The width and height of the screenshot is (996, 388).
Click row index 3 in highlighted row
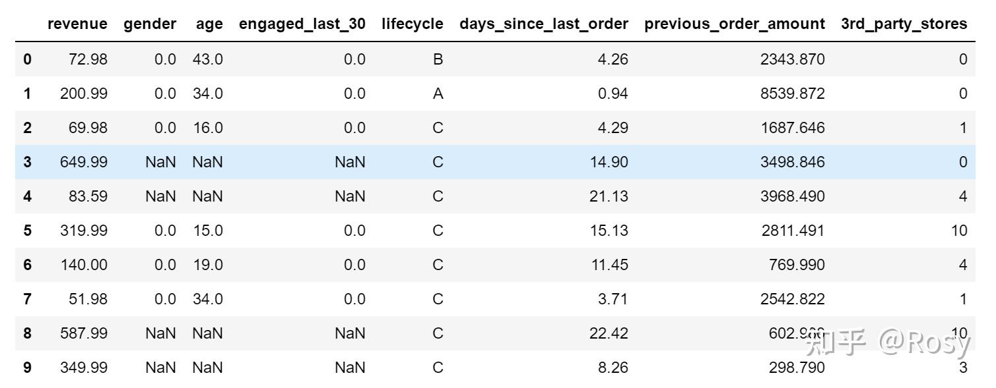(x=27, y=162)
